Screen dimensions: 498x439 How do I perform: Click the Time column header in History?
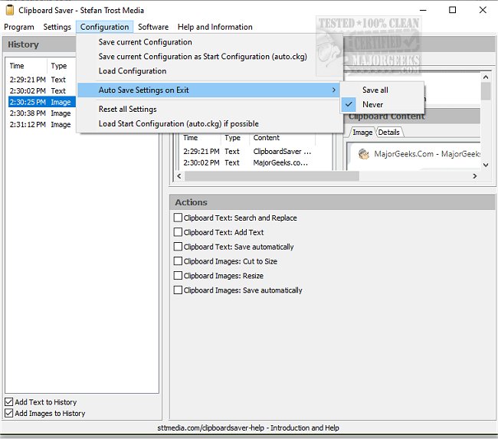28,66
